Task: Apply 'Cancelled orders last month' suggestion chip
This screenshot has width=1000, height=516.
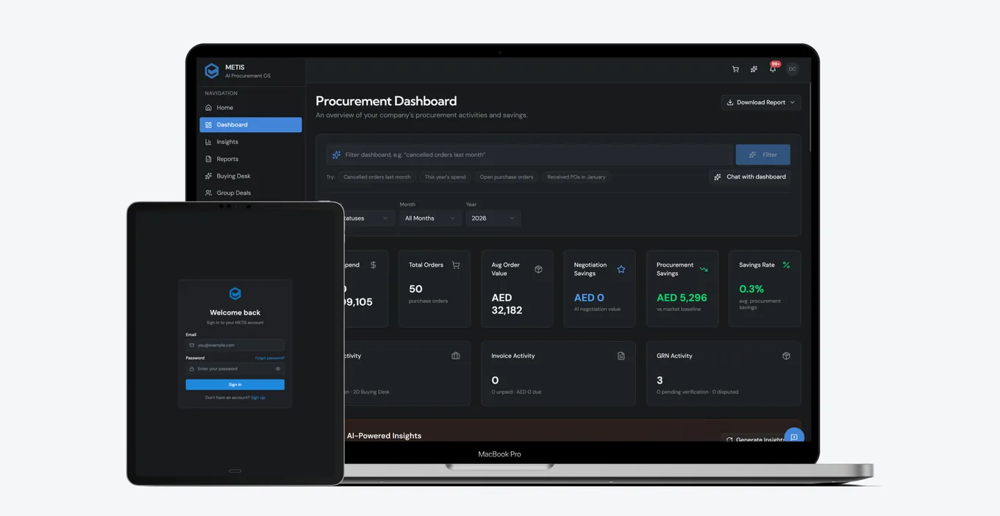Action: (377, 177)
